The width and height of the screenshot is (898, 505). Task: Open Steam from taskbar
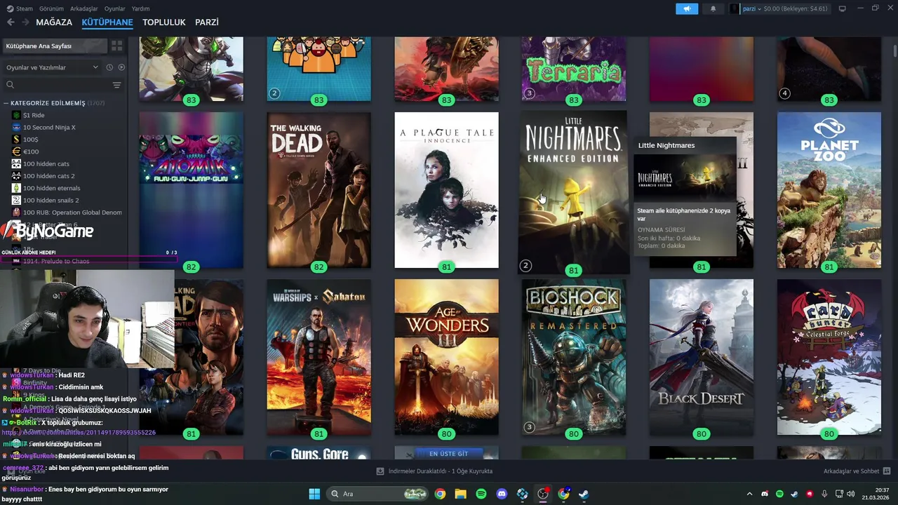click(584, 494)
